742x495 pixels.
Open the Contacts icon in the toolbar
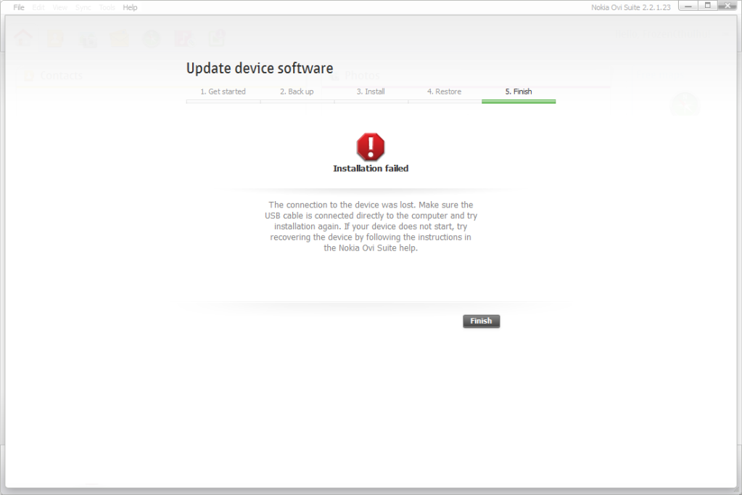56,38
